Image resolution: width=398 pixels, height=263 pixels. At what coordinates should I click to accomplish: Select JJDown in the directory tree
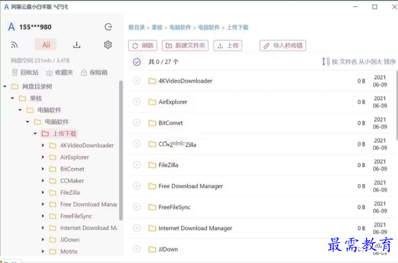[70, 240]
